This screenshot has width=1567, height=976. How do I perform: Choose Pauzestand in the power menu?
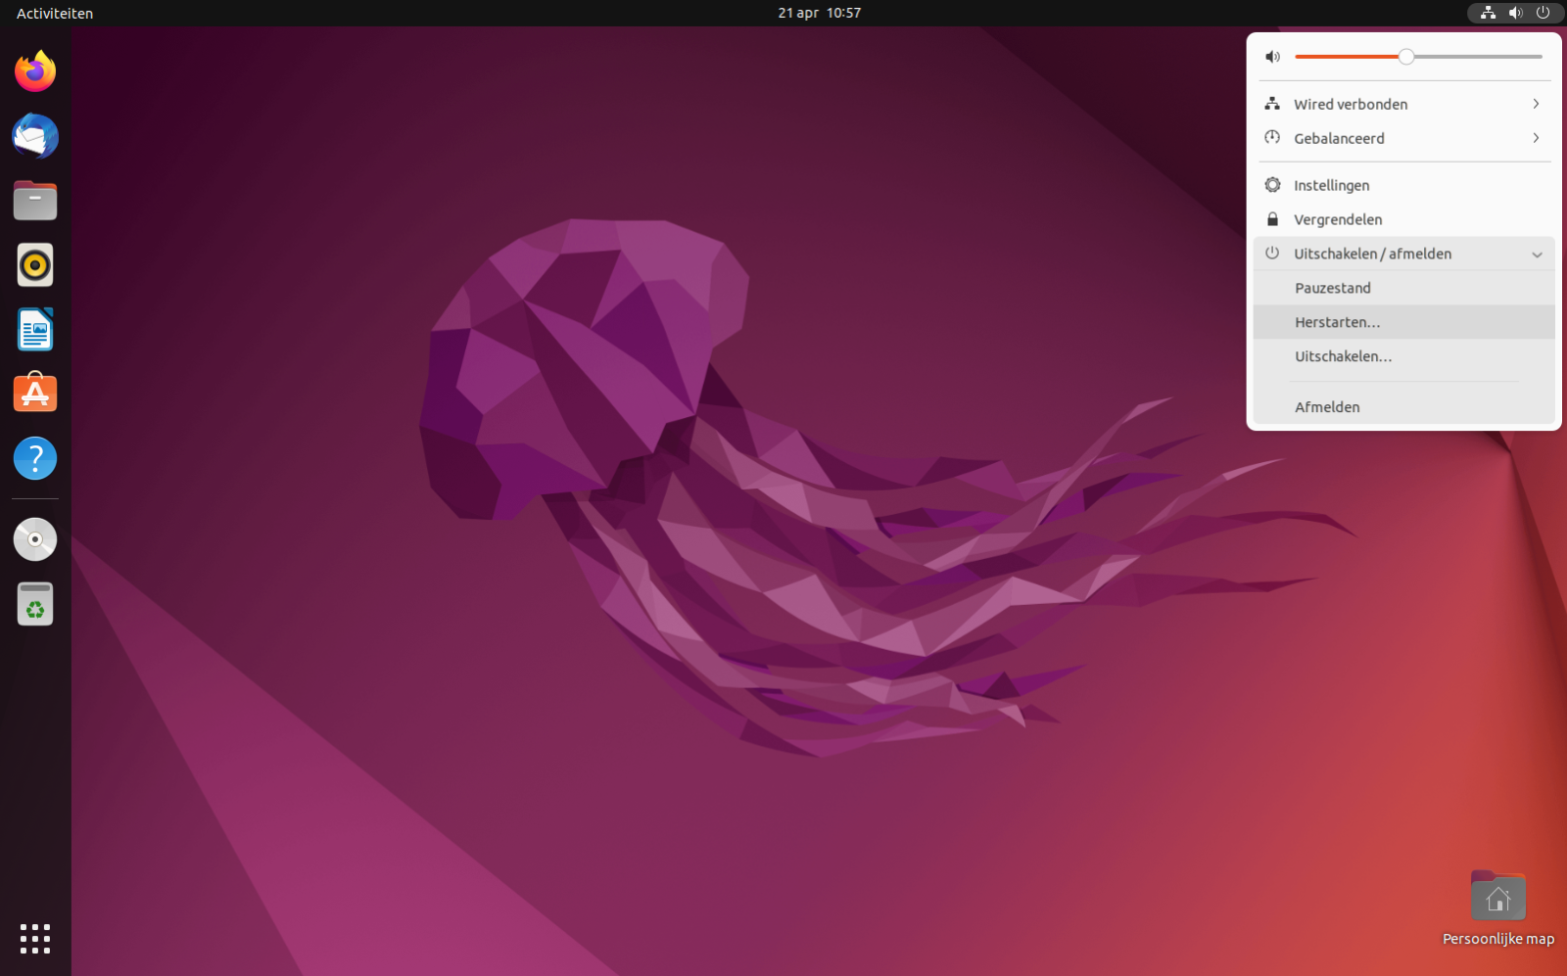click(1332, 288)
